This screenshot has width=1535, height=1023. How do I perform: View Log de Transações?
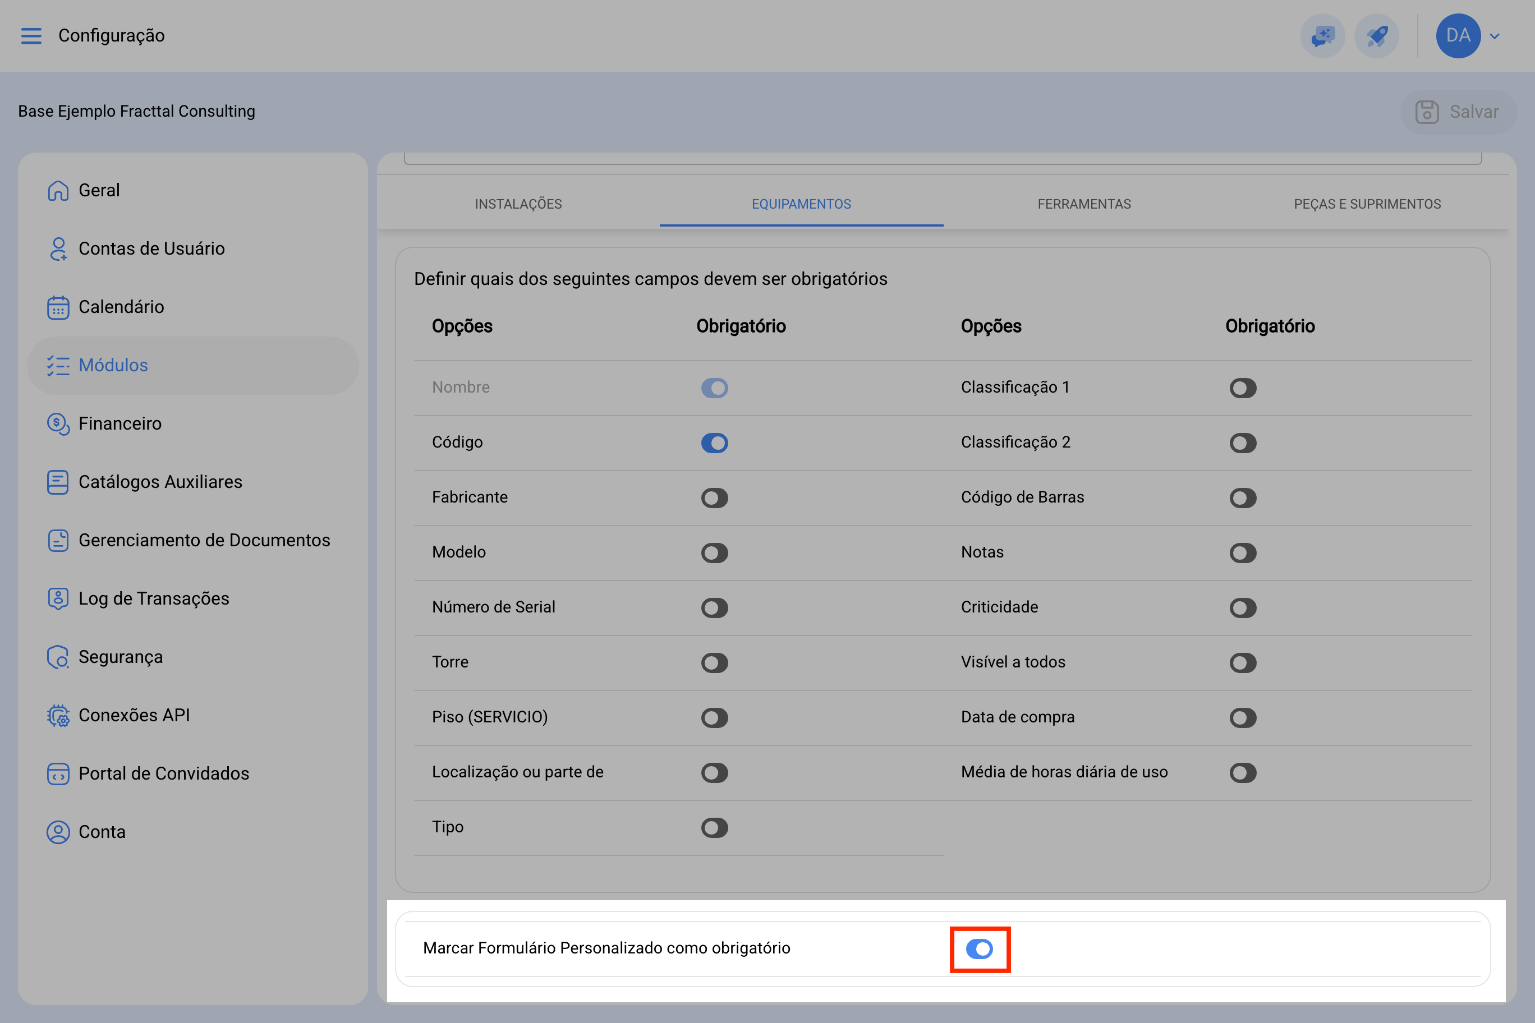coord(192,599)
